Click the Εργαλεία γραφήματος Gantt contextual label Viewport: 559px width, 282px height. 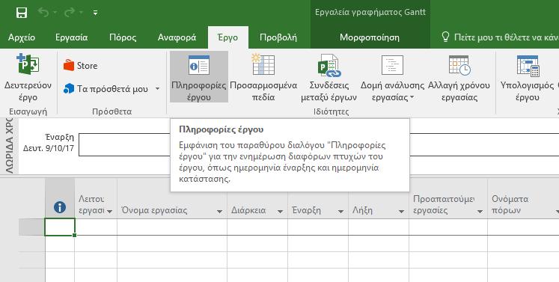370,13
